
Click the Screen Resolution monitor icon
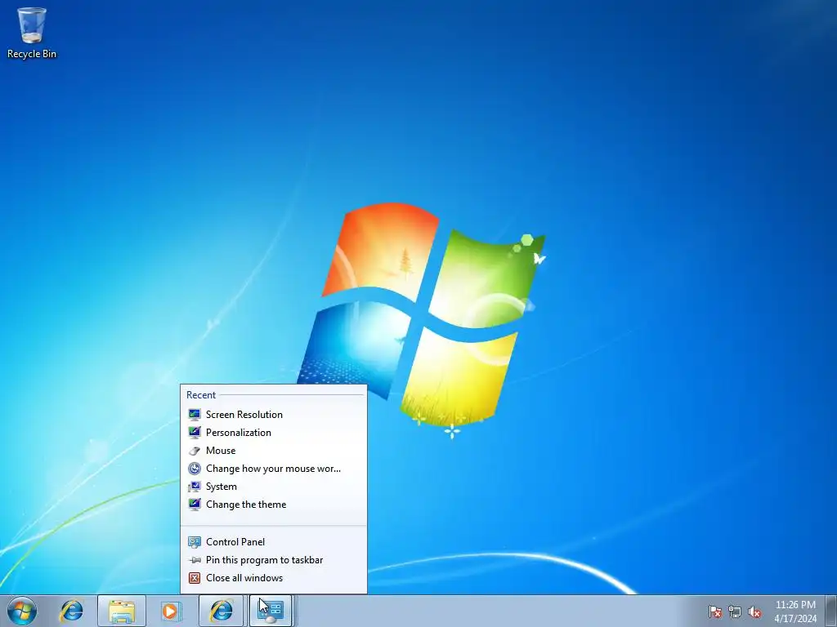pyautogui.click(x=195, y=414)
